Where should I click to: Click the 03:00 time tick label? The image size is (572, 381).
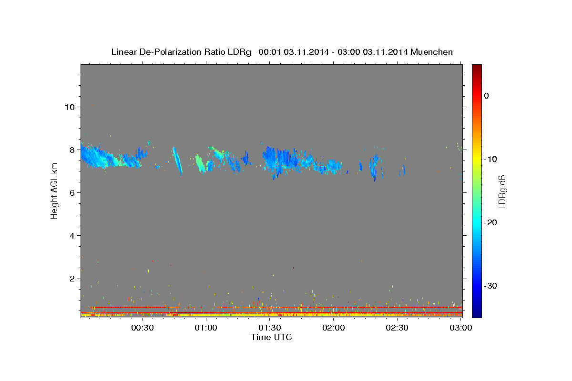[x=460, y=328]
